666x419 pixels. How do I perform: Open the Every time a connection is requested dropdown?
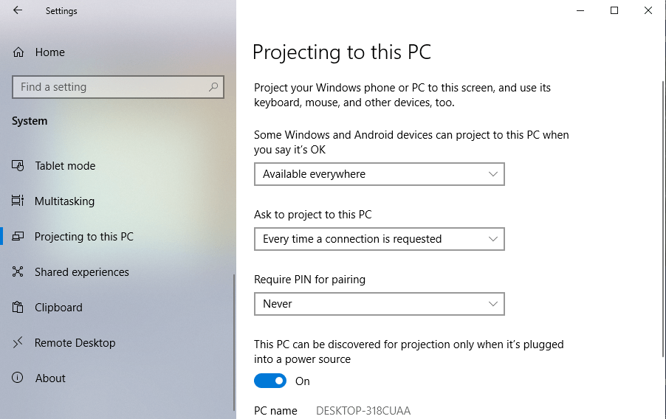380,239
